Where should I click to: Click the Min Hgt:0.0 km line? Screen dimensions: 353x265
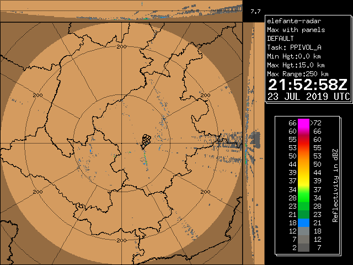(294, 56)
